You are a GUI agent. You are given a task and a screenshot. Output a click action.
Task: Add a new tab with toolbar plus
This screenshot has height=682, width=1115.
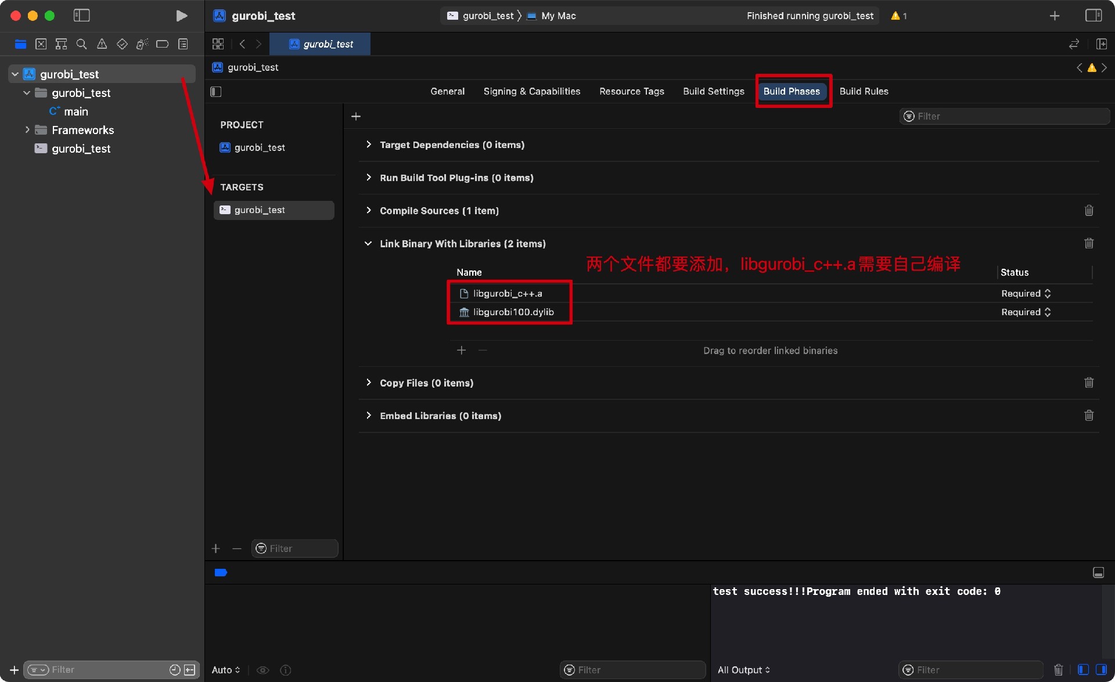[1055, 16]
